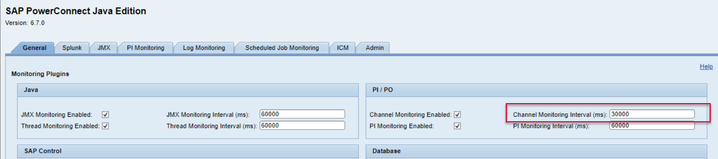Open the Splunk tab
718x159 pixels.
(x=72, y=48)
